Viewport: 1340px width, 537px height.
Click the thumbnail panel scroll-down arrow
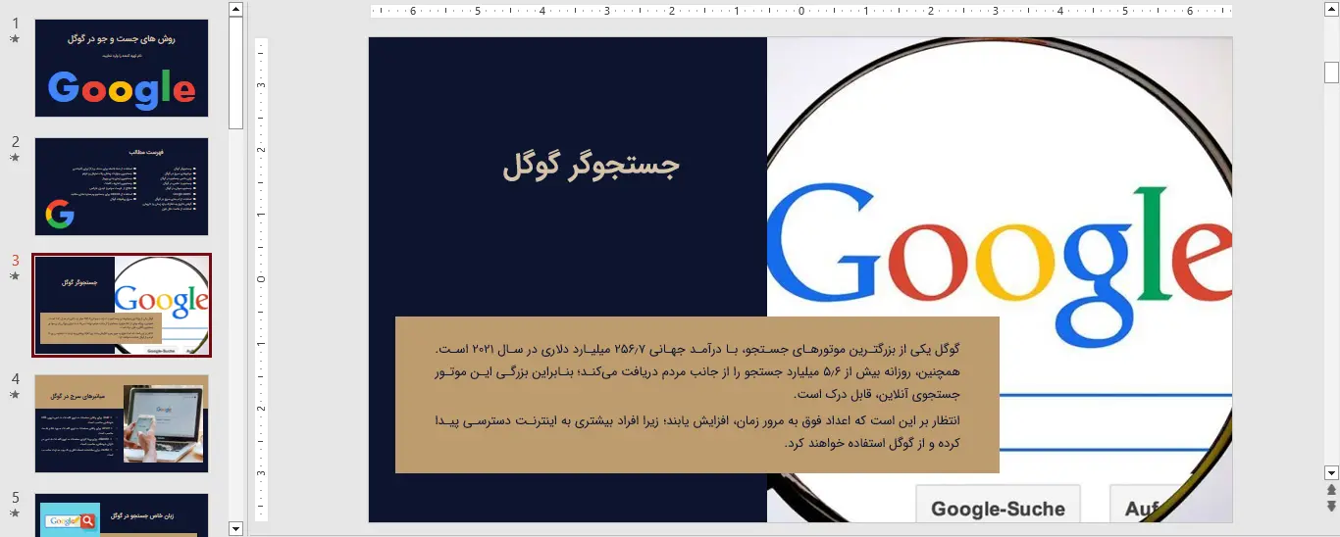[x=235, y=528]
